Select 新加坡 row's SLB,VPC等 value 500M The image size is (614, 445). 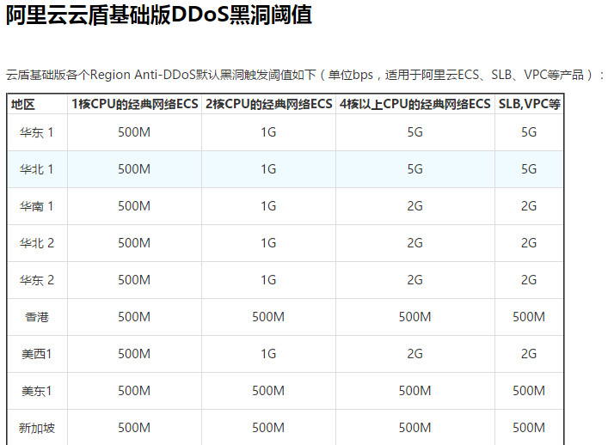529,428
